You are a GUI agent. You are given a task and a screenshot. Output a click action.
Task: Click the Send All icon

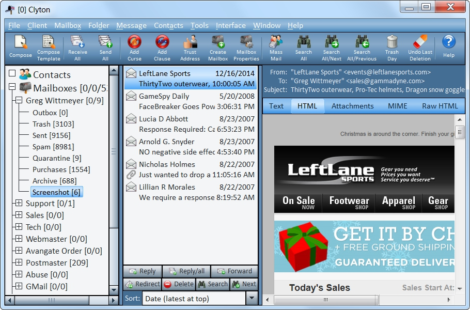[x=105, y=42]
